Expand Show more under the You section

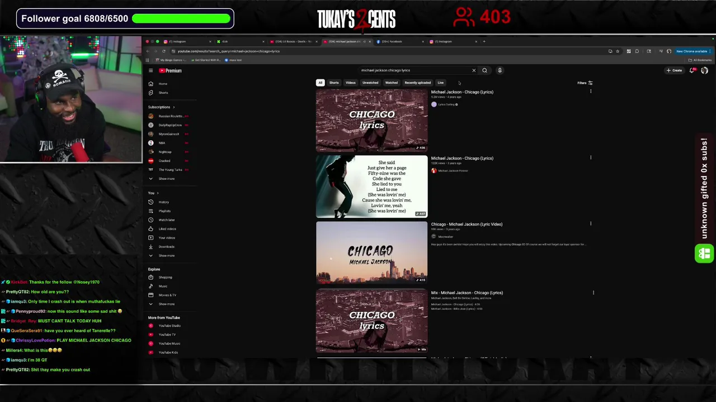click(166, 256)
